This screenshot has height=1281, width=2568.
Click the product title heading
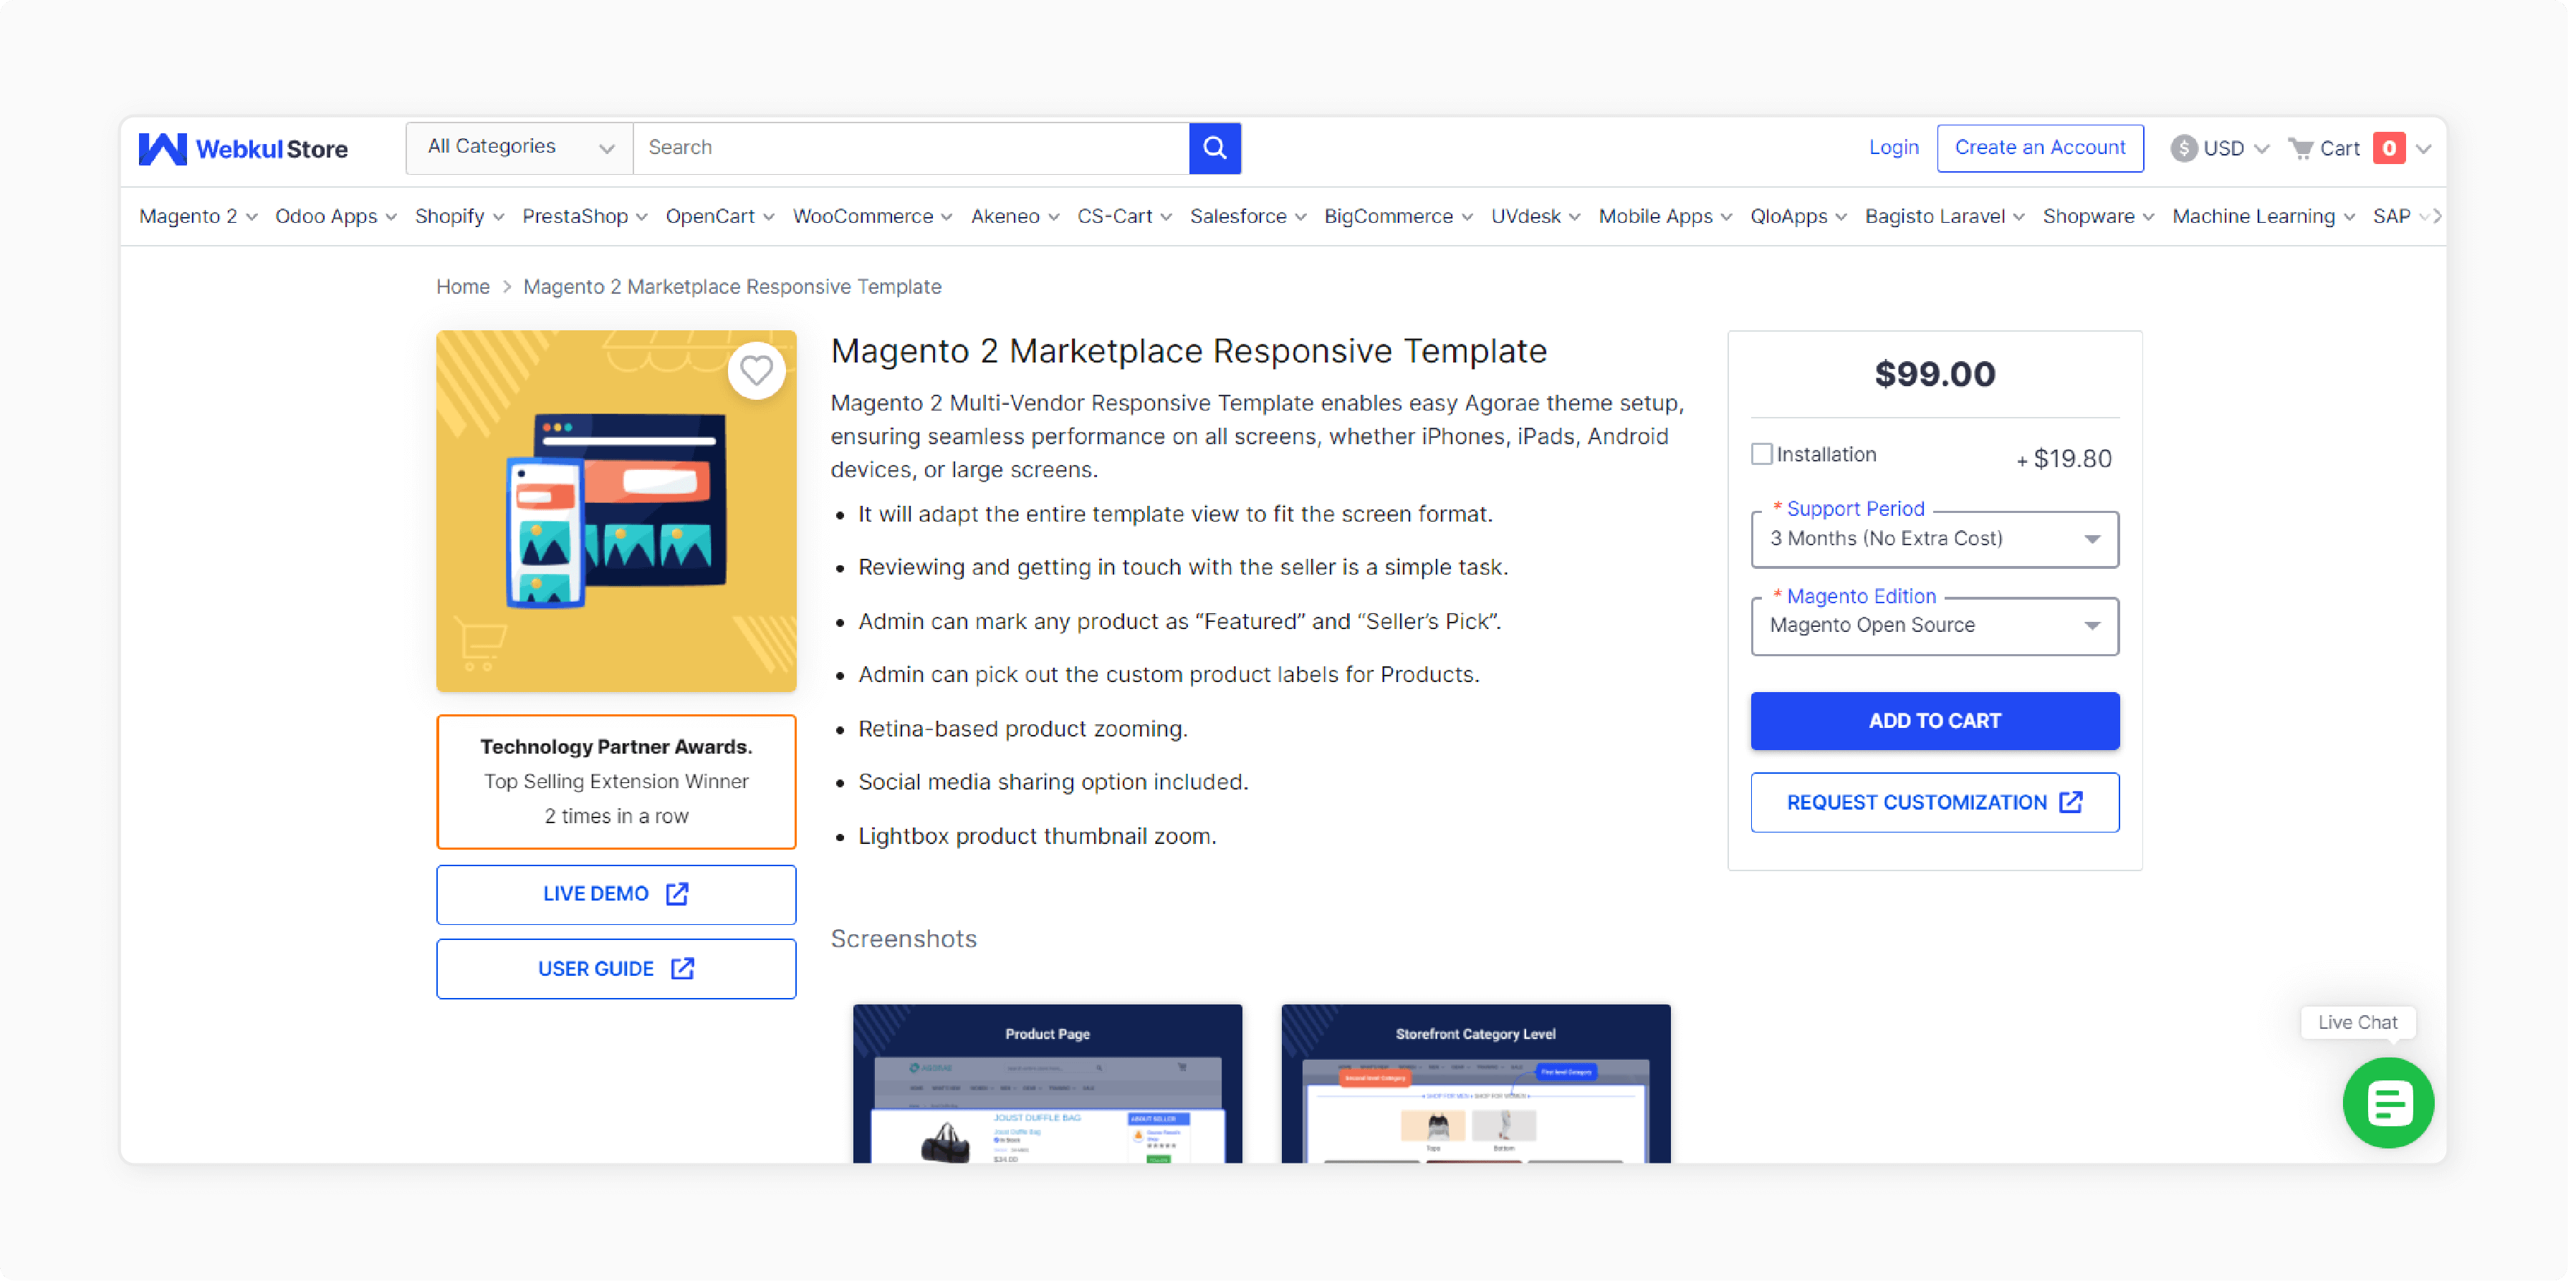point(1188,351)
